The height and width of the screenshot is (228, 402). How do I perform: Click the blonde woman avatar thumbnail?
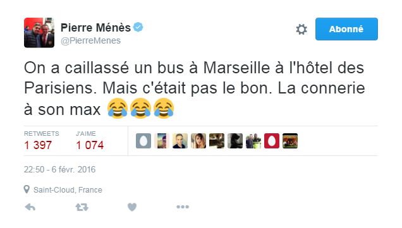(x=198, y=141)
